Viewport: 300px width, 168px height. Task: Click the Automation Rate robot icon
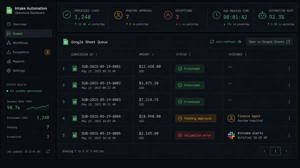point(262,15)
